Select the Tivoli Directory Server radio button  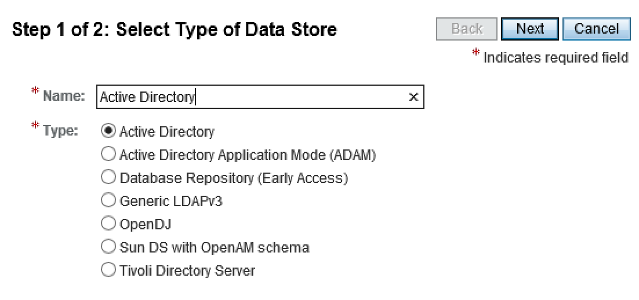[108, 270]
